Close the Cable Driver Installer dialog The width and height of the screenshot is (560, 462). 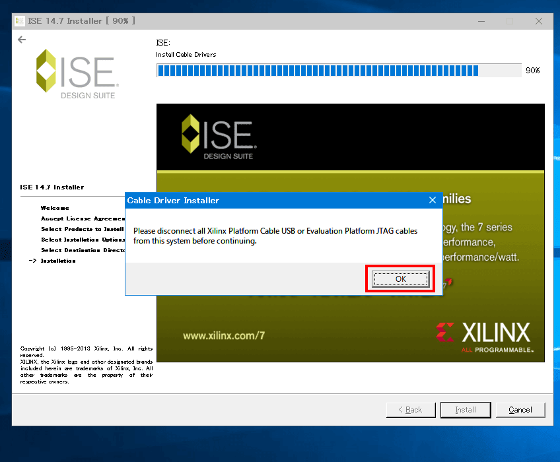433,200
